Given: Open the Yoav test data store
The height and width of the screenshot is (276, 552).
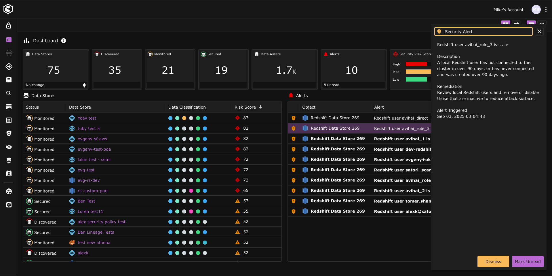Looking at the screenshot, I should coord(87,118).
